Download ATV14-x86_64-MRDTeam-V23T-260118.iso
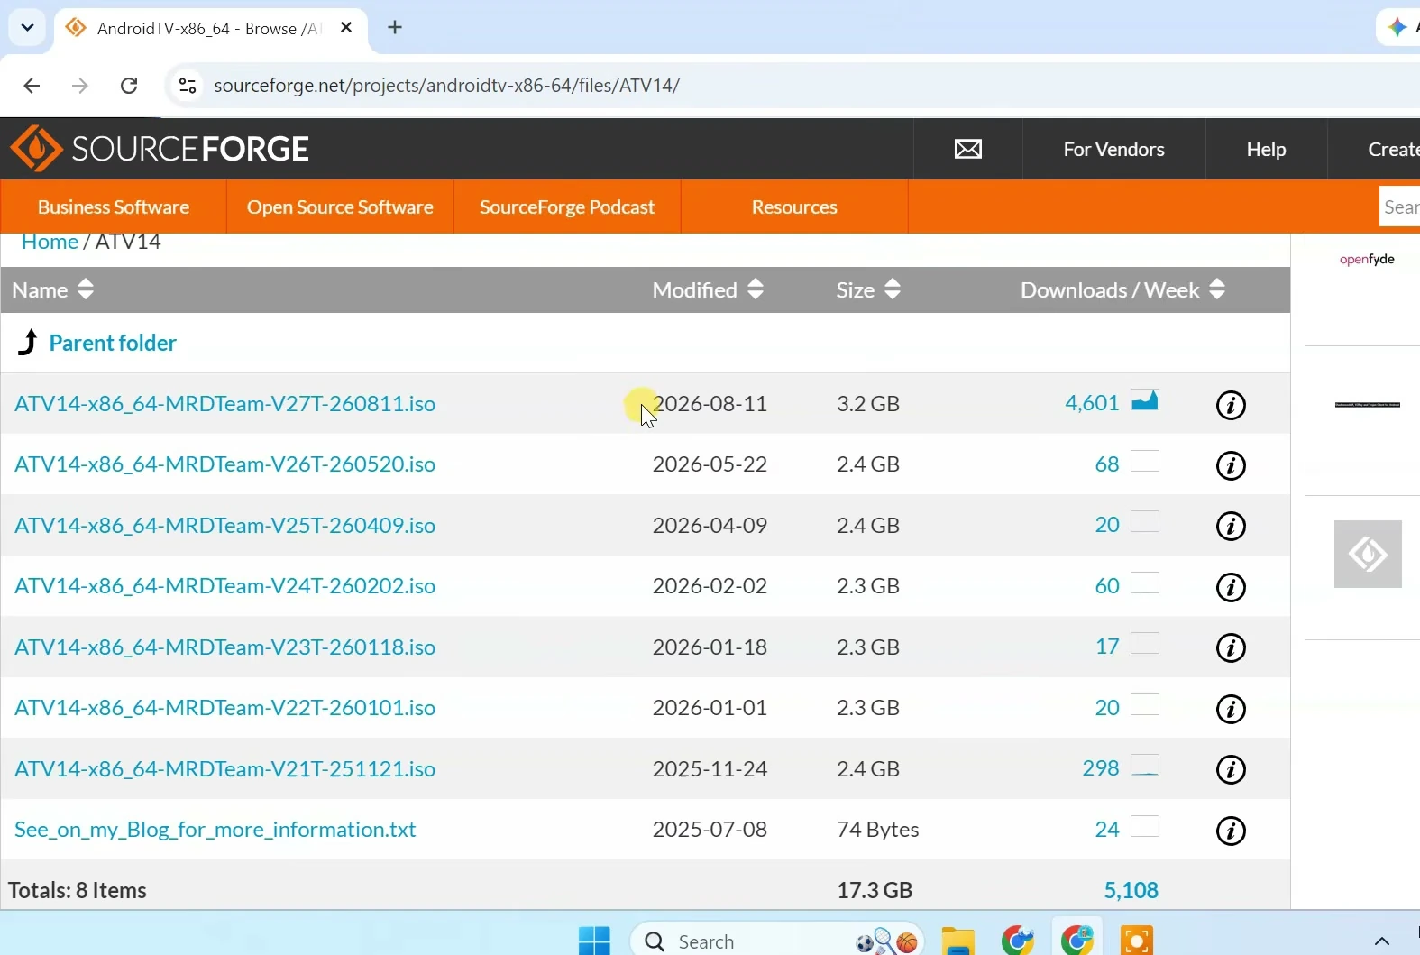Screen dimensions: 1420x955 coord(225,647)
